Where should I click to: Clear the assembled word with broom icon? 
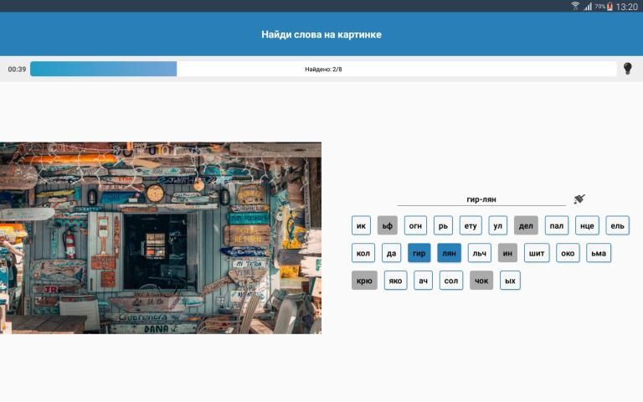tap(579, 199)
